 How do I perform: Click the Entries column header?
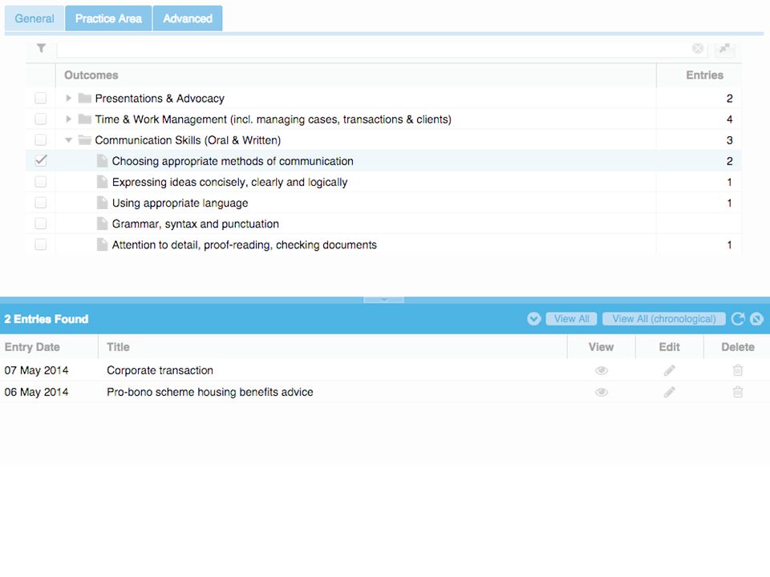(699, 75)
